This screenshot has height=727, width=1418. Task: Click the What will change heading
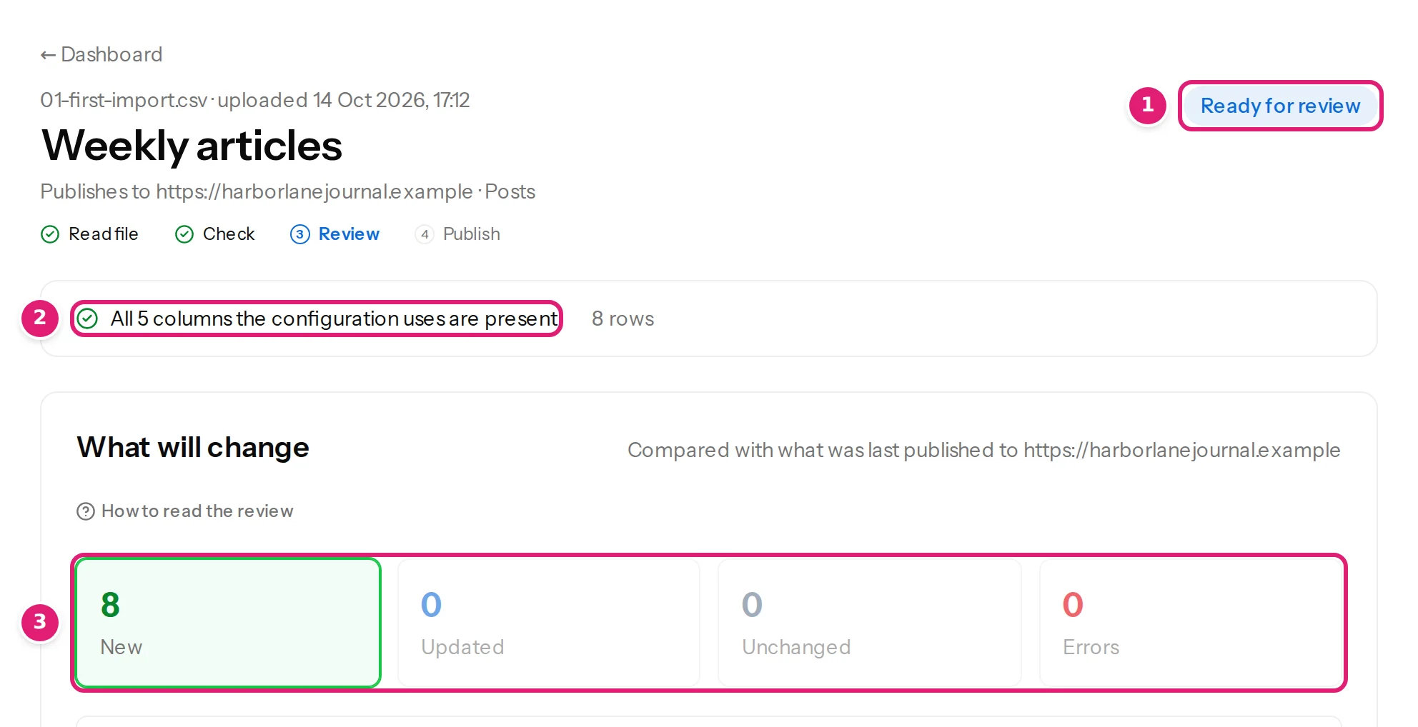[193, 448]
